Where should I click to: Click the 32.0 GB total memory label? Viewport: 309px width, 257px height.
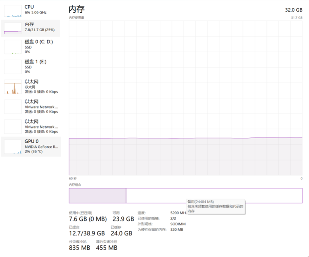click(294, 10)
